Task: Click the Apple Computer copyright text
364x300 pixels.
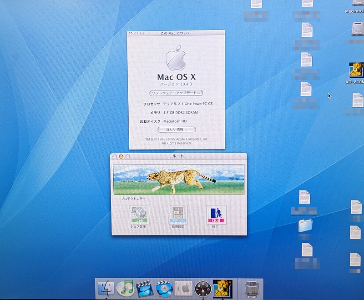Action: (177, 141)
